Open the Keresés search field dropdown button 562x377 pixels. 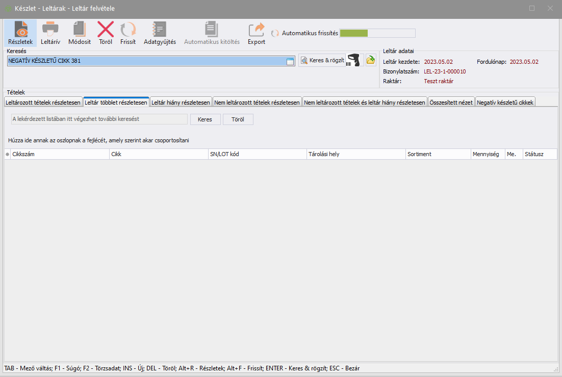[x=290, y=61]
